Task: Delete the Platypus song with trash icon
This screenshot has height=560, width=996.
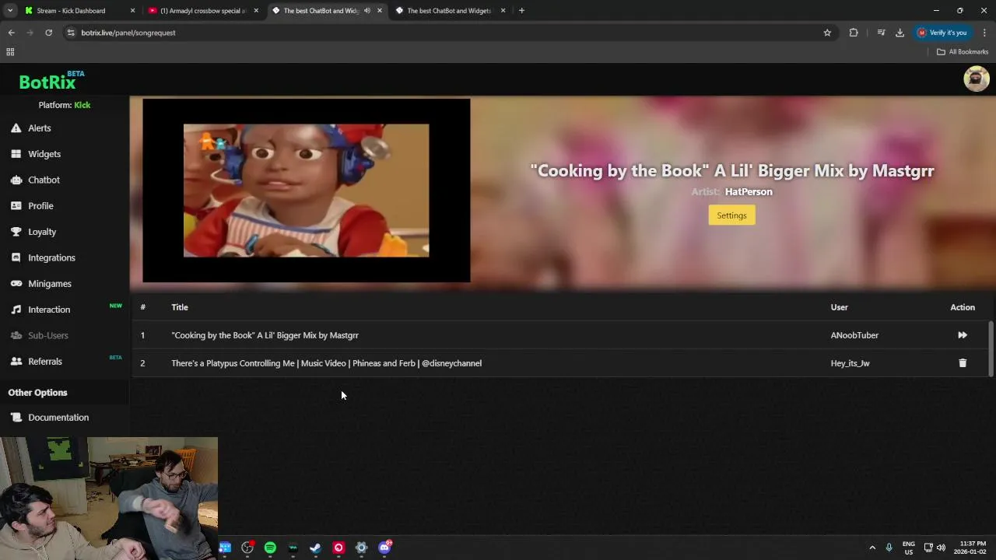Action: (963, 363)
